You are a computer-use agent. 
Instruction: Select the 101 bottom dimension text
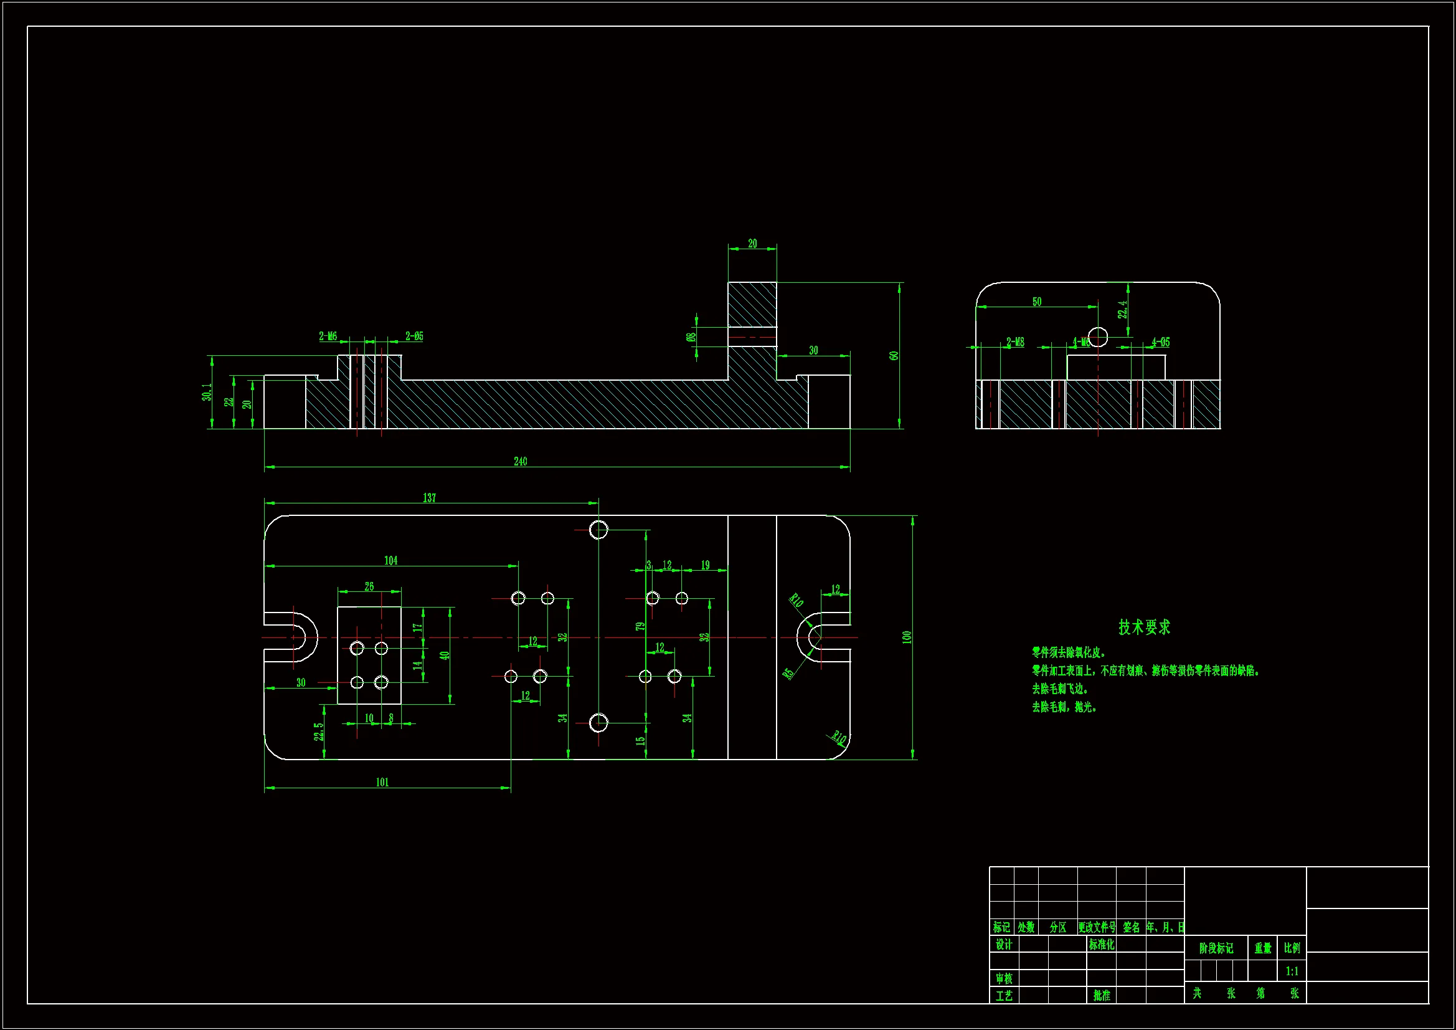(382, 782)
